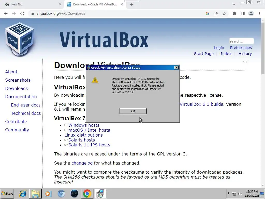
Task: Open Community in the sidebar
Action: [x=17, y=130]
